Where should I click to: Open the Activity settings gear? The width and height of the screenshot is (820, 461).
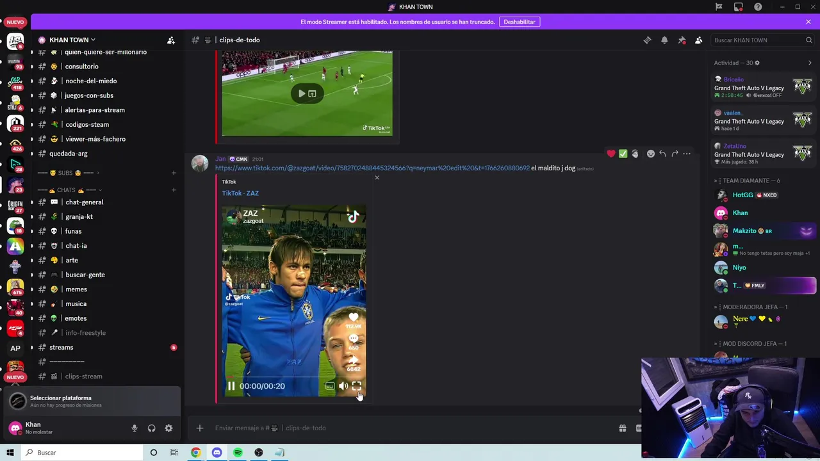(x=757, y=63)
